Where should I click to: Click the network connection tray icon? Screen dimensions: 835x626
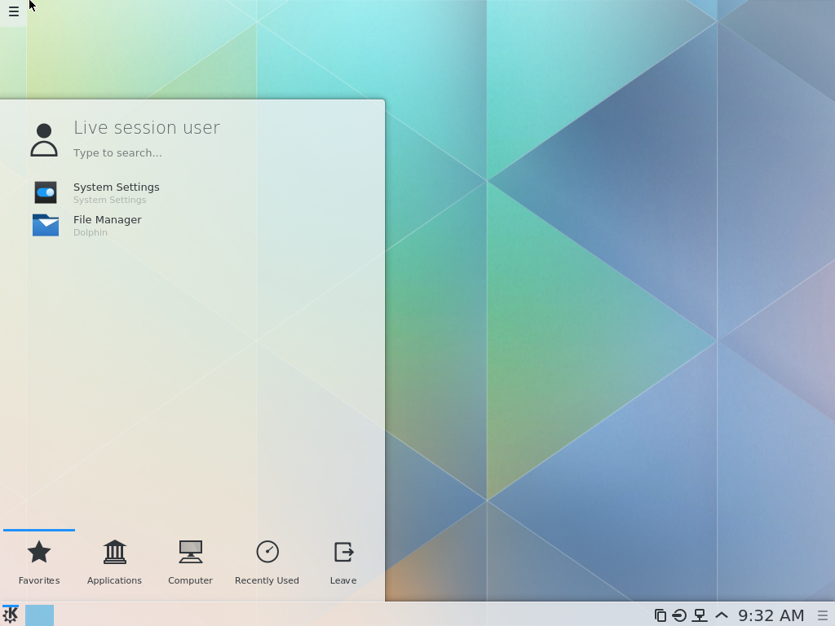(700, 615)
